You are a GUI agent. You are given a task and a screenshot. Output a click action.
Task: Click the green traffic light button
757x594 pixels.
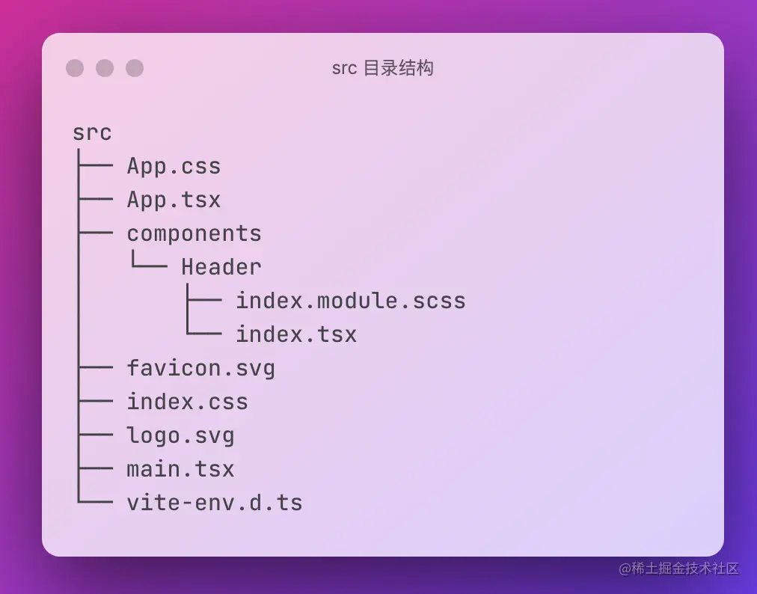pos(135,68)
